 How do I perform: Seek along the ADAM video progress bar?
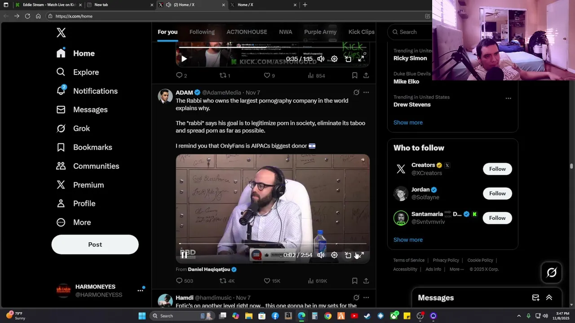pos(273,244)
